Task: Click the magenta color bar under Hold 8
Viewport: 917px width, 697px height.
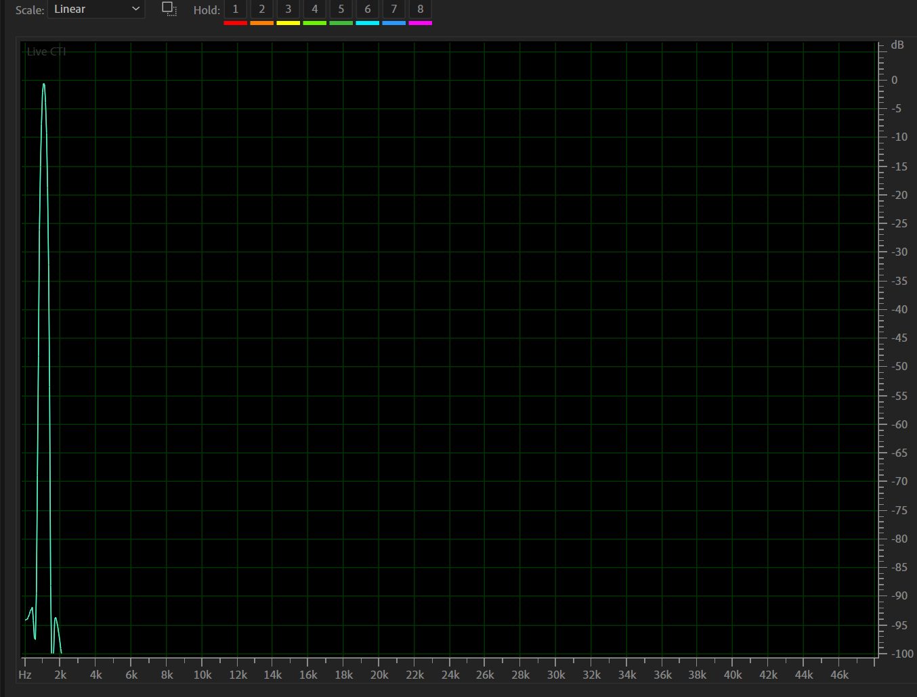Action: pos(420,23)
